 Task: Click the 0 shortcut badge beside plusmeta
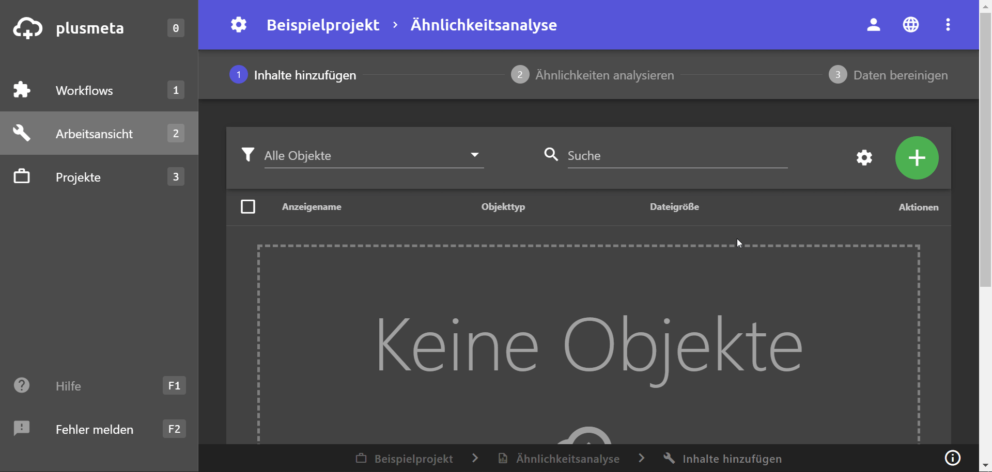(x=176, y=28)
